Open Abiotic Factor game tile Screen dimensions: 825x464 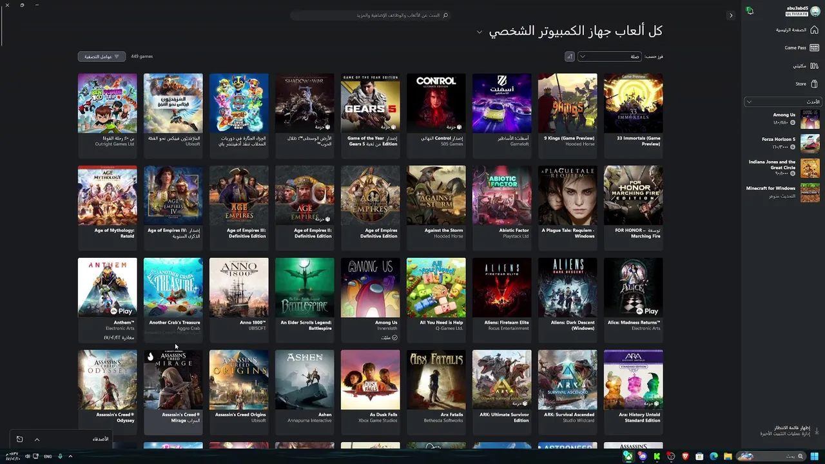[x=501, y=207]
